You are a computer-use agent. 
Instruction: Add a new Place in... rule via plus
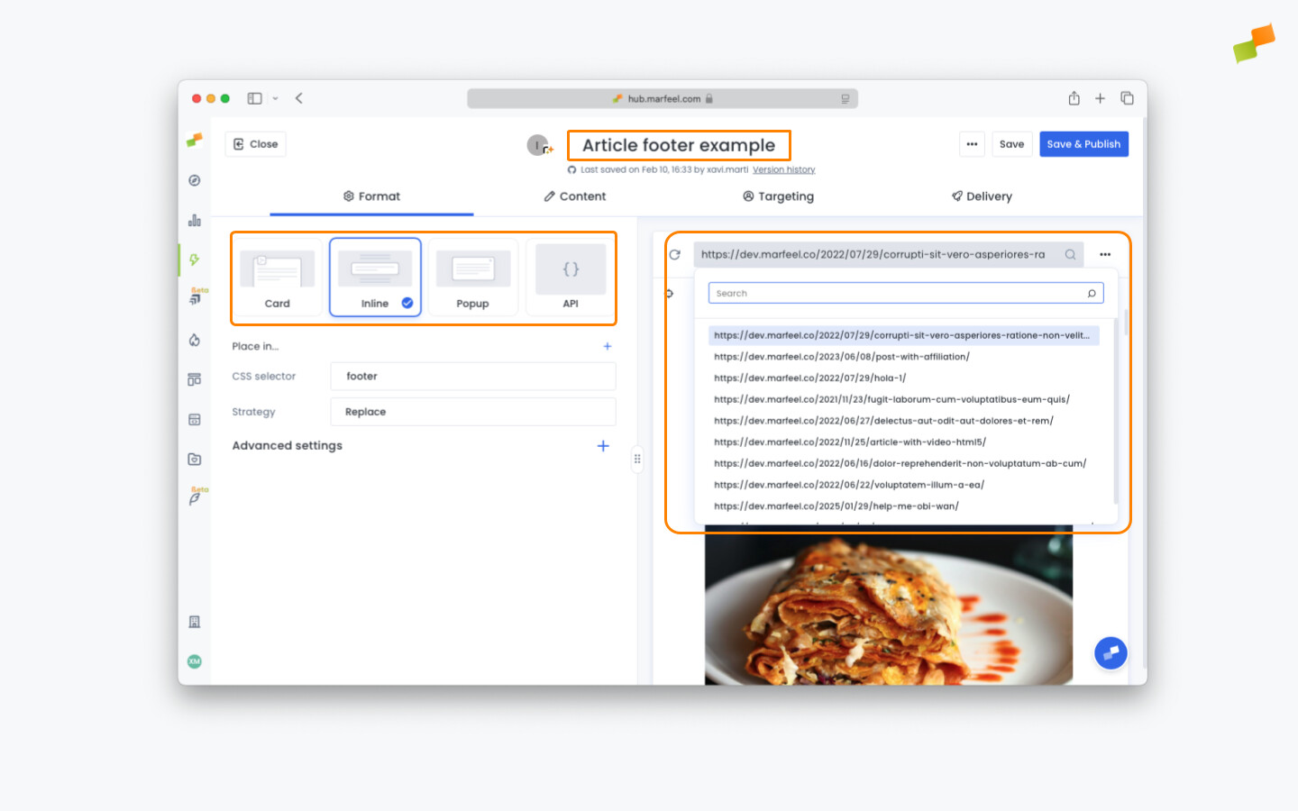(608, 346)
